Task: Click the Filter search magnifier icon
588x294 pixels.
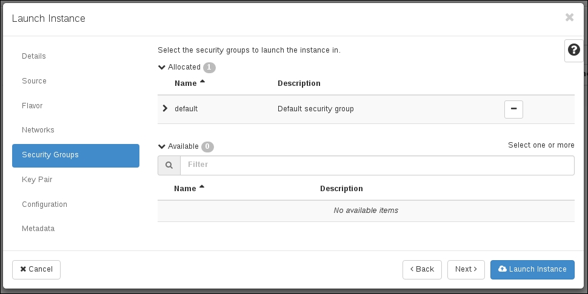Action: tap(169, 165)
